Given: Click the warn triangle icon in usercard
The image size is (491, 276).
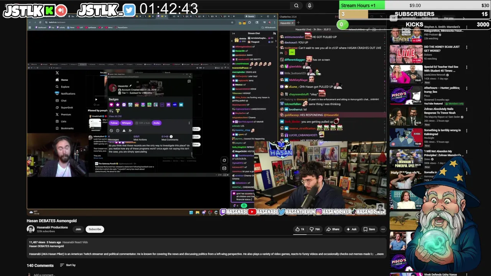Looking at the screenshot, I should [124, 130].
